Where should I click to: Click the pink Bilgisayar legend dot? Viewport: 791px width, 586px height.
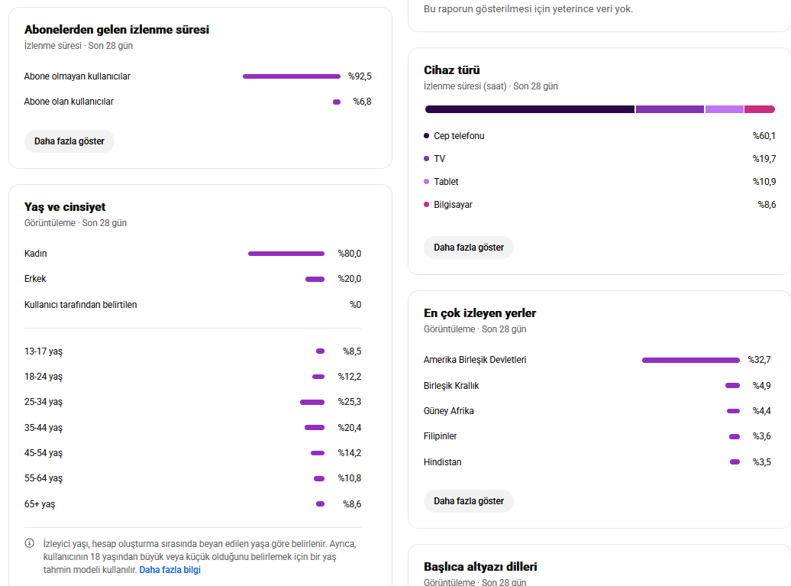426,205
